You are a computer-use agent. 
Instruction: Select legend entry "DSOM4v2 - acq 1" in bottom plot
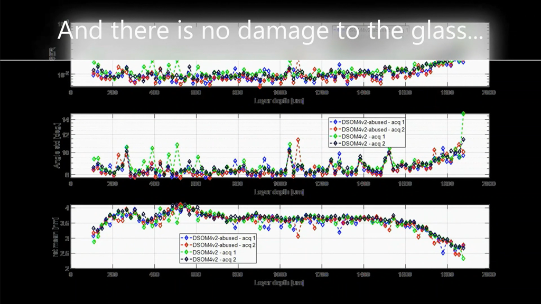point(209,252)
